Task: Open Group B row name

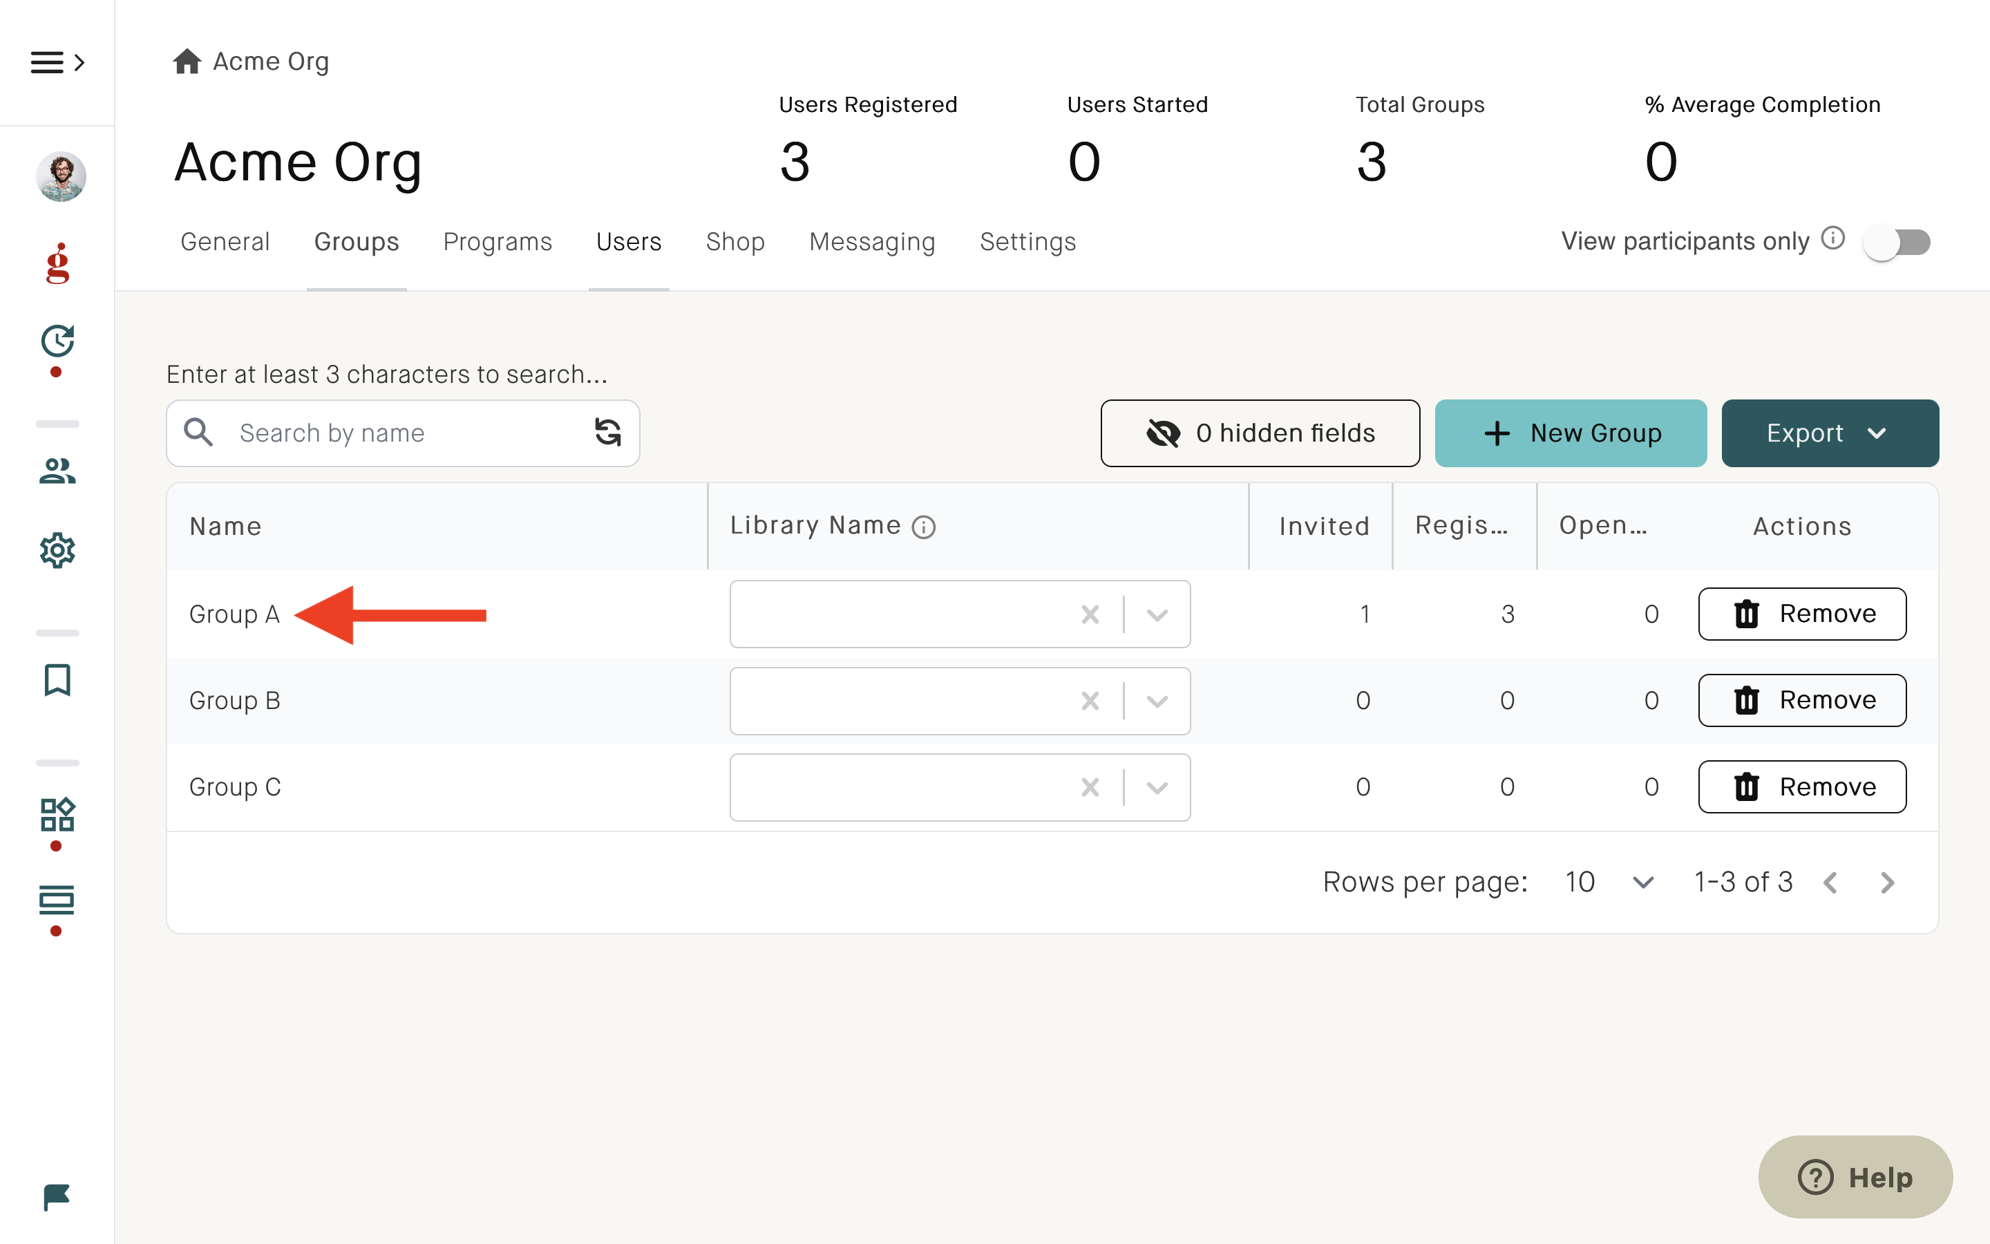Action: [x=234, y=700]
